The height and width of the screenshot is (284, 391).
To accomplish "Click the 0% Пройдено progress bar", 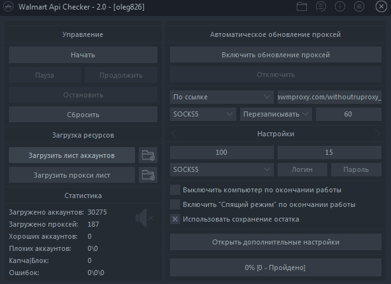I will coord(276,267).
